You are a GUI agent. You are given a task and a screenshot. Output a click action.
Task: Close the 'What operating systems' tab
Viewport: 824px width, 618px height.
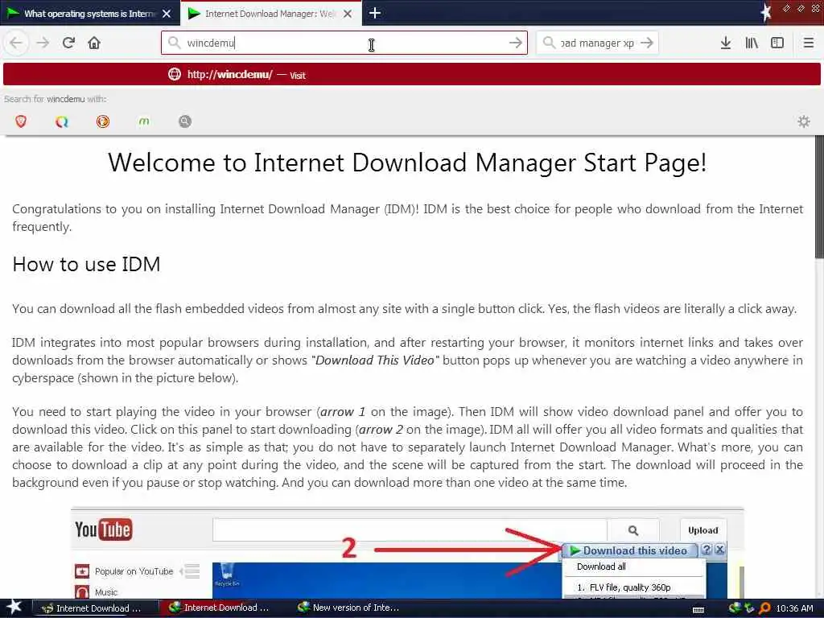coord(167,14)
